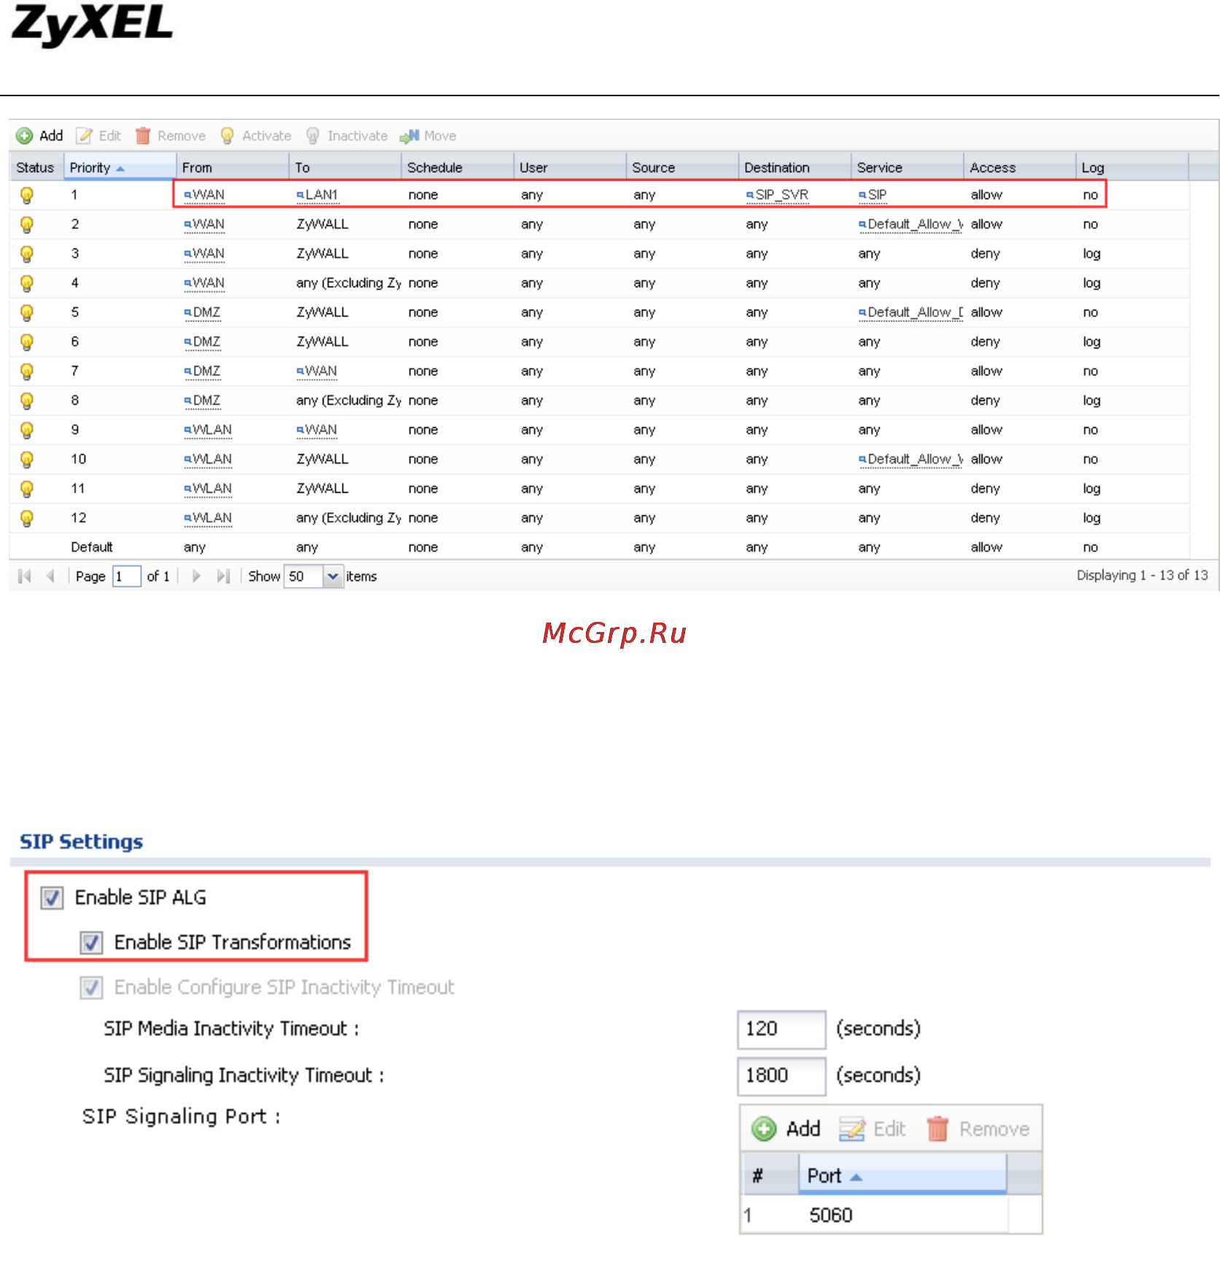
Task: Open LAN1 zone link in rule 1
Action: click(317, 195)
